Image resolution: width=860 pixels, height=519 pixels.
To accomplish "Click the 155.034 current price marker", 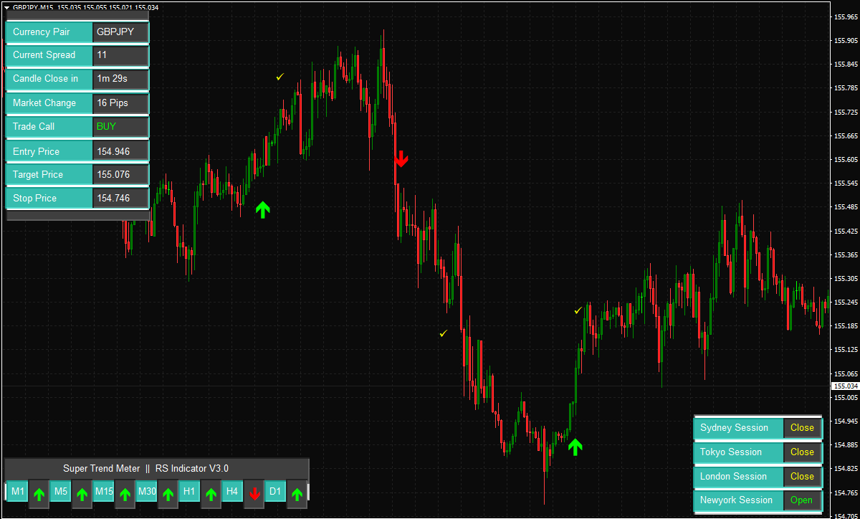I will (845, 386).
